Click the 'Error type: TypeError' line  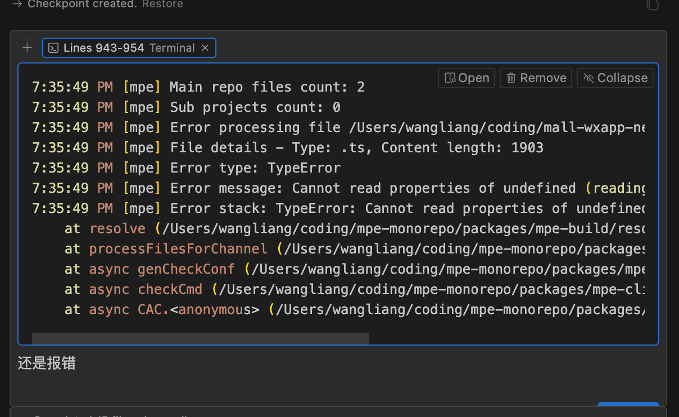tap(255, 168)
